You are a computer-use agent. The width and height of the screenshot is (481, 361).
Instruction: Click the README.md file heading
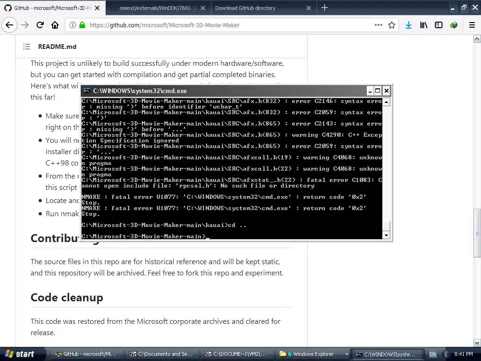tap(57, 47)
